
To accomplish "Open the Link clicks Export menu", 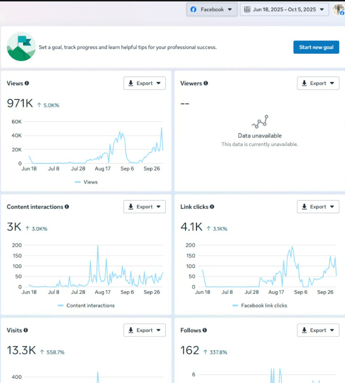I will (318, 206).
